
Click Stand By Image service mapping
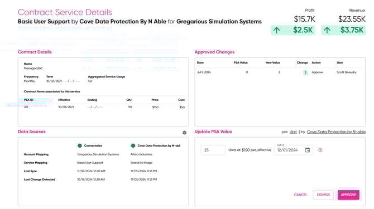pos(141,163)
